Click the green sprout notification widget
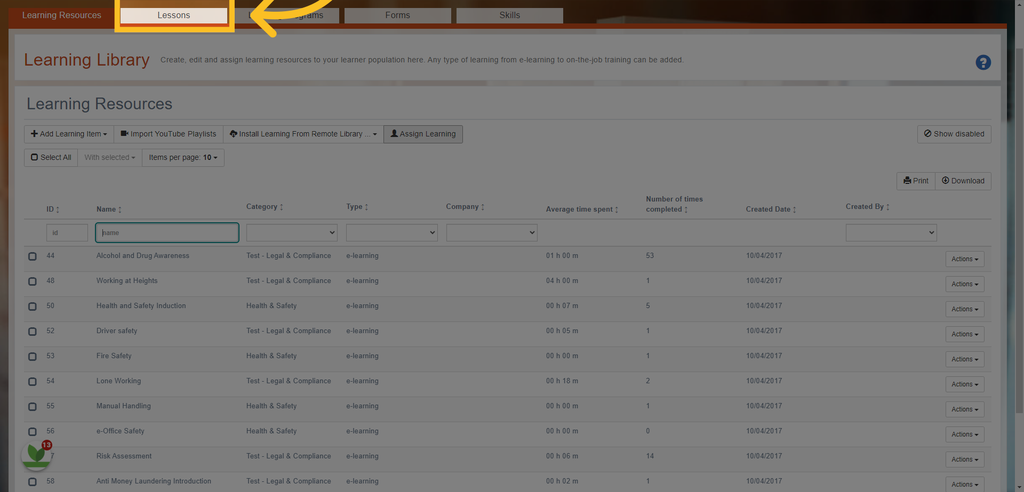The width and height of the screenshot is (1024, 492). (x=36, y=455)
